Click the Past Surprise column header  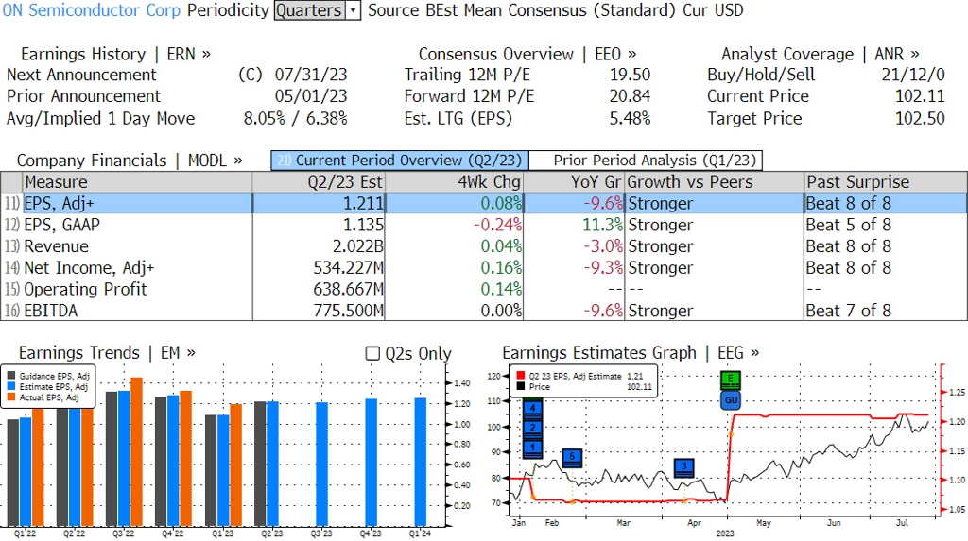[885, 182]
